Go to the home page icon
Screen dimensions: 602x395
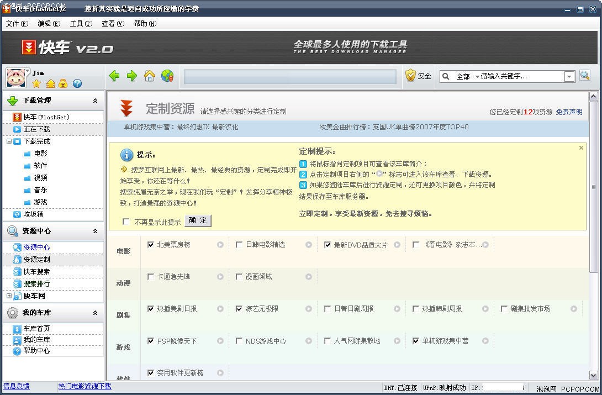point(149,76)
